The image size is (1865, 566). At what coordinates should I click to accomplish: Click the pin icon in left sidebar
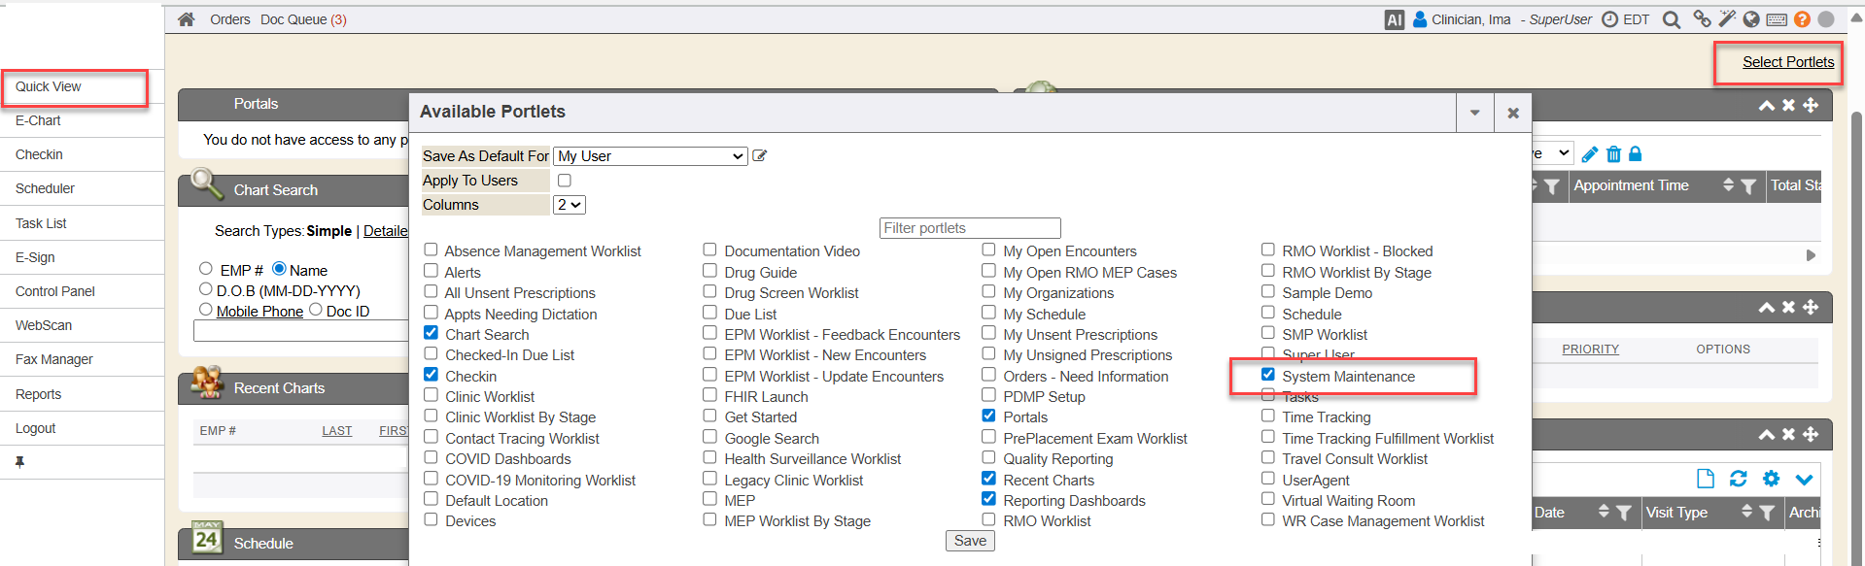19,462
